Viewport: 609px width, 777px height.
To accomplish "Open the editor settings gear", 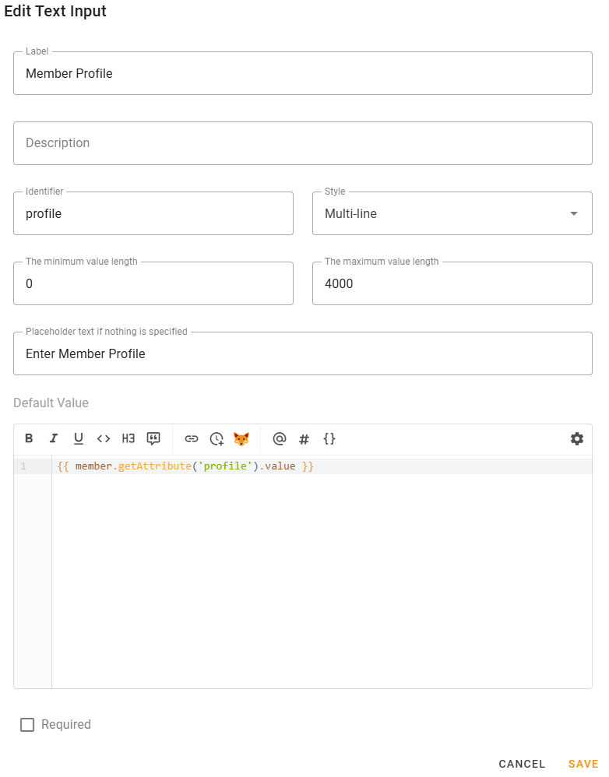I will (576, 438).
